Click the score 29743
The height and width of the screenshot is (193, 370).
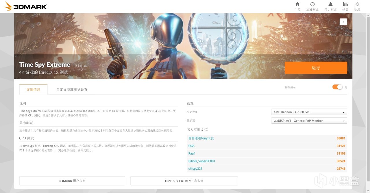click(341, 168)
